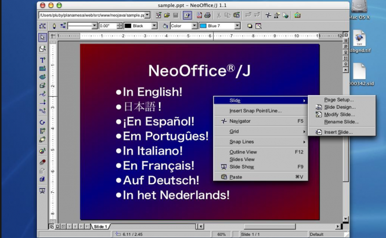This screenshot has height=238, width=386.
Task: Click Export as PDF icon
Action: (199, 15)
